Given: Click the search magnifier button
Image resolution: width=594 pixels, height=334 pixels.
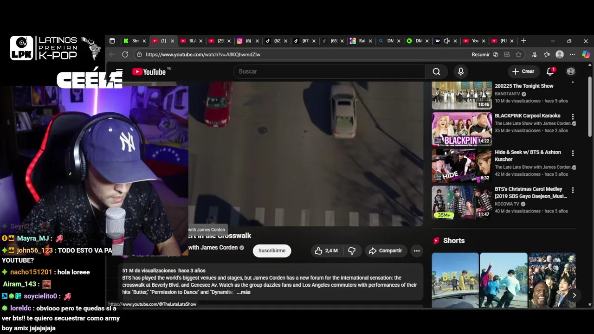Looking at the screenshot, I should (436, 71).
